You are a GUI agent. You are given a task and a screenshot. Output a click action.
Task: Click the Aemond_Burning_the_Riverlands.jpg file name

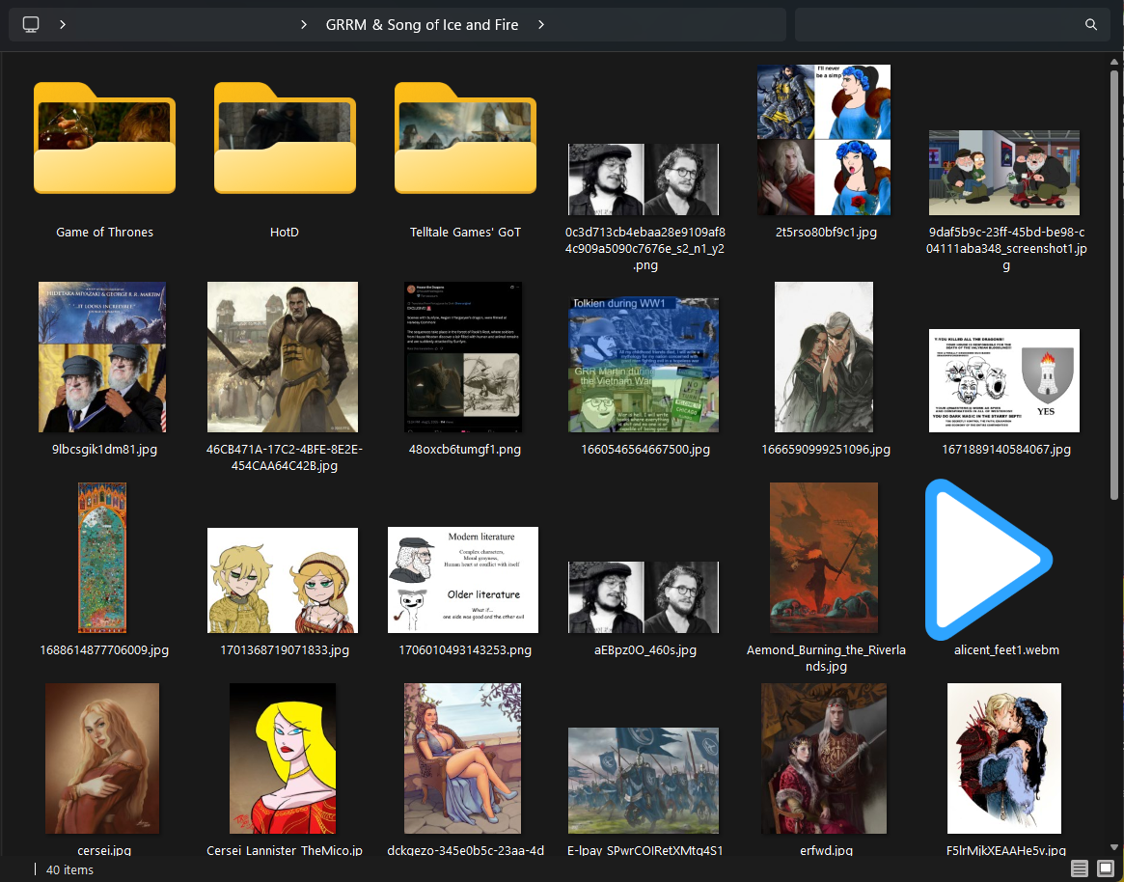pos(826,658)
